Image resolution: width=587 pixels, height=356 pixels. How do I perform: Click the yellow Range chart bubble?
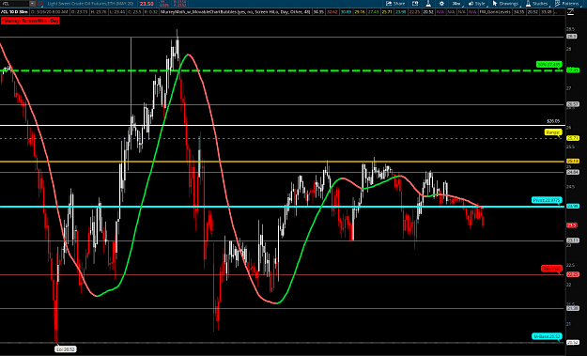[553, 132]
